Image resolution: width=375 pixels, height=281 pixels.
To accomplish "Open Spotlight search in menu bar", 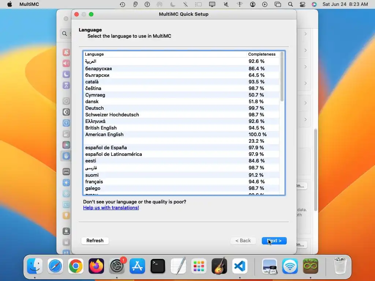I will coord(290,4).
